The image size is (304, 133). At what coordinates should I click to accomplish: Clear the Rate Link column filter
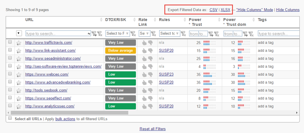pyautogui.click(x=153, y=34)
